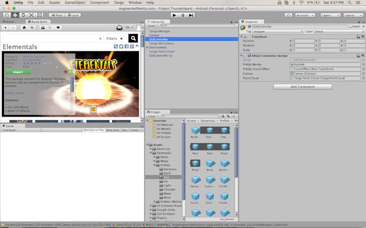Select the Asset Store tab
The height and width of the screenshot is (228, 366).
[38, 22]
